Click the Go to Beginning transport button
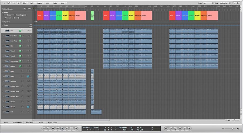The image size is (243, 133). tap(44, 129)
